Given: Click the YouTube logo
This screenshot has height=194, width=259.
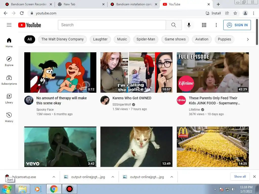Looking at the screenshot, I should pyautogui.click(x=30, y=25).
